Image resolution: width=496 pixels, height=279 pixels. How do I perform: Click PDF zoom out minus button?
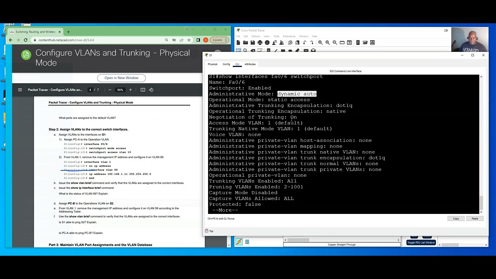click(x=110, y=90)
